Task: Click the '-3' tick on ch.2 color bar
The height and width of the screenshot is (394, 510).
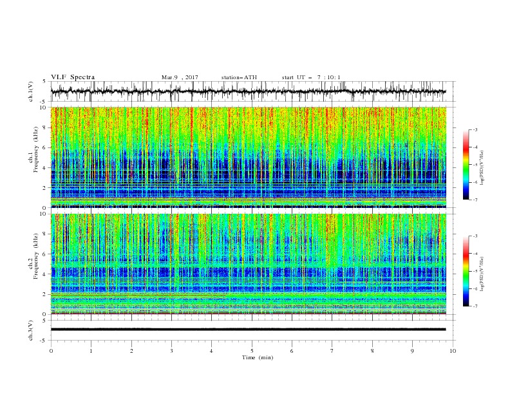Action: (475, 236)
